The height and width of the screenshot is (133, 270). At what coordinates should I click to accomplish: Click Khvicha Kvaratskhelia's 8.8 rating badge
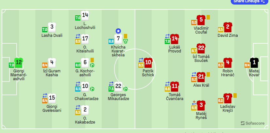111,41
